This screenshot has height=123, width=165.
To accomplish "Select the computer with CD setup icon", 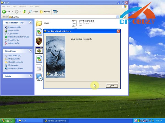I will click(x=39, y=77).
